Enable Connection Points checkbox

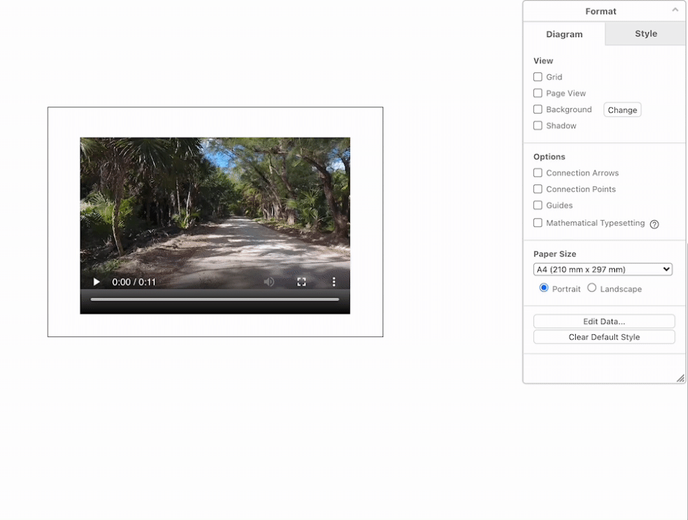tap(538, 189)
